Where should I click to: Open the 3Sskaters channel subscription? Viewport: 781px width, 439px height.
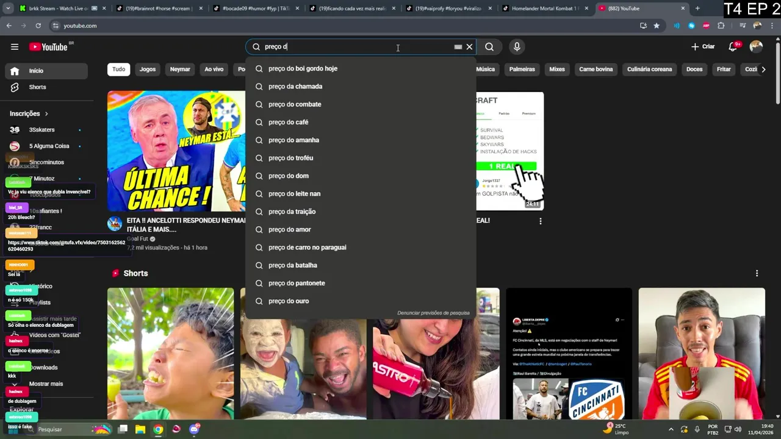[x=46, y=130]
